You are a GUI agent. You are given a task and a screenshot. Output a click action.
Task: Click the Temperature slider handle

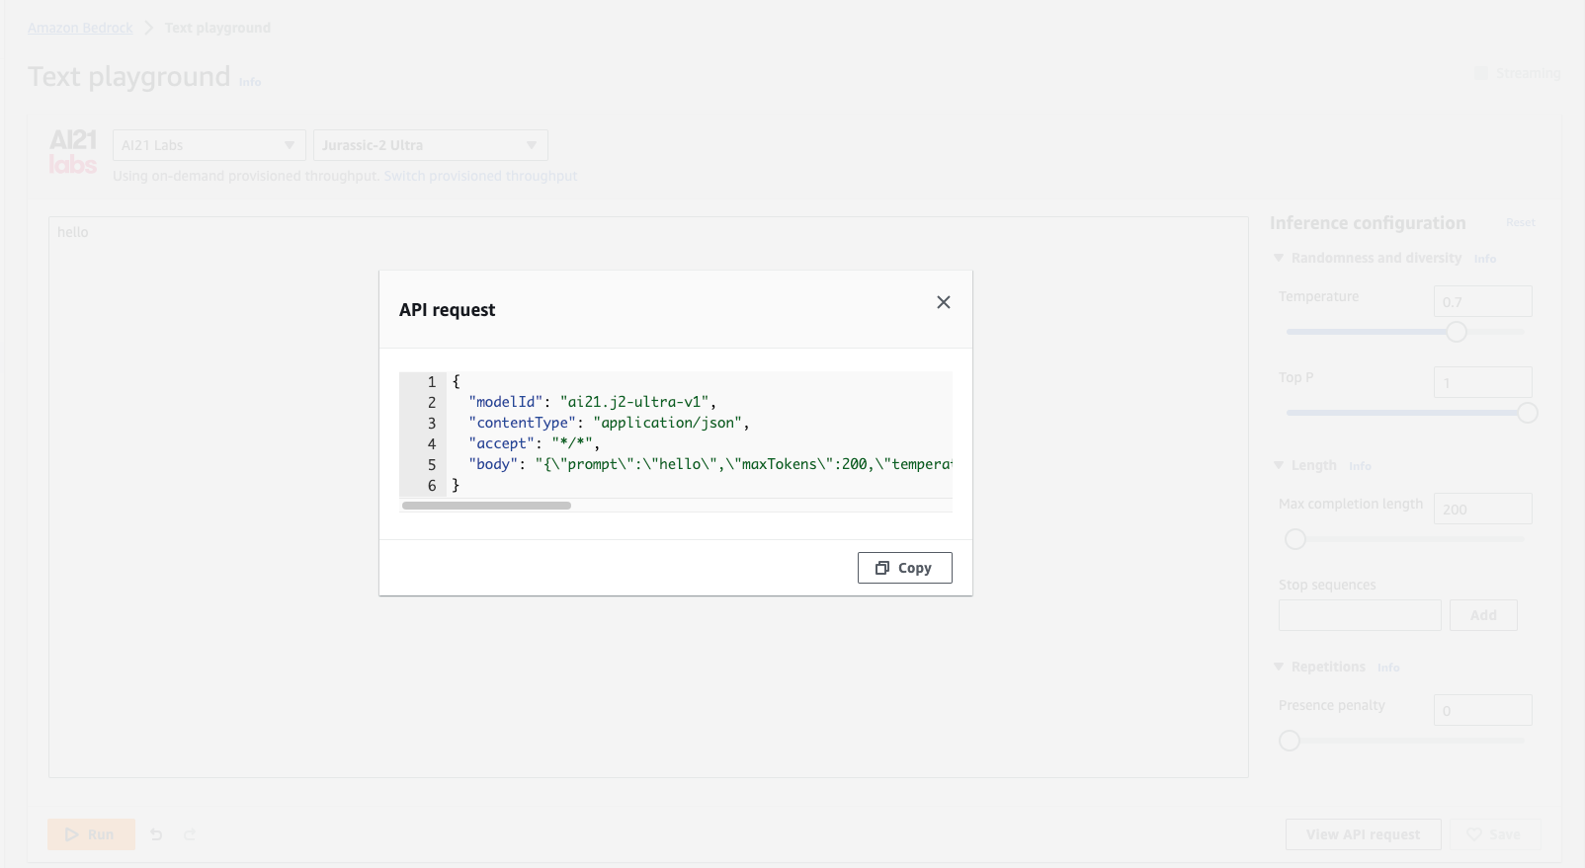click(1457, 332)
